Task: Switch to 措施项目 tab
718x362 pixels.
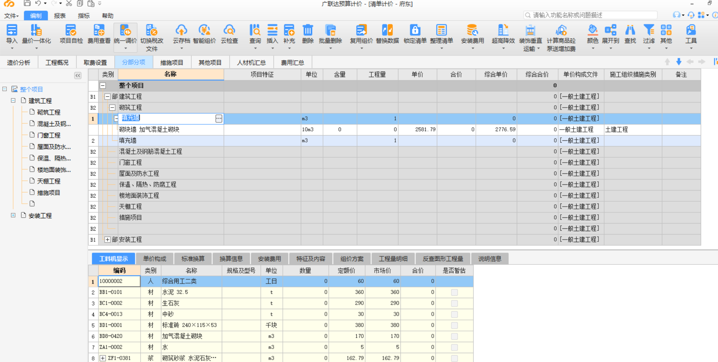Action: 172,62
